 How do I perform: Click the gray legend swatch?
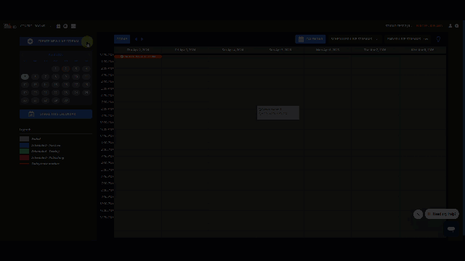pyautogui.click(x=24, y=138)
